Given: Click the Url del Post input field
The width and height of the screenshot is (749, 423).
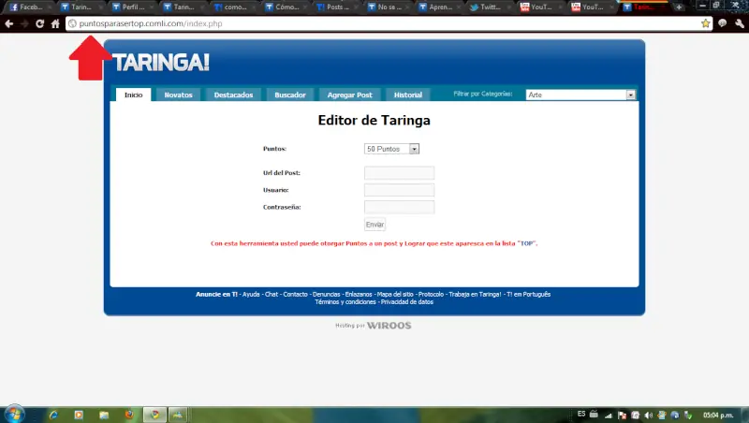Looking at the screenshot, I should (x=400, y=173).
